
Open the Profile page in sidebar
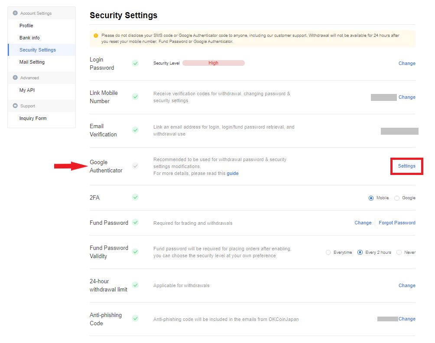click(x=26, y=26)
